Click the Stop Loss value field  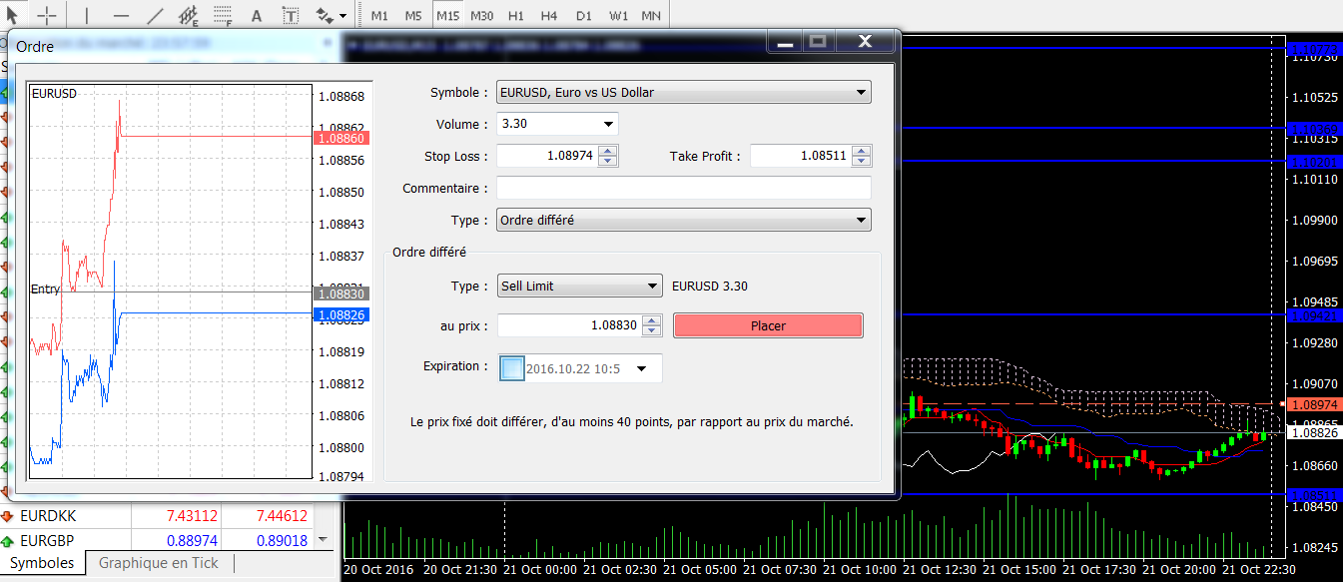547,156
